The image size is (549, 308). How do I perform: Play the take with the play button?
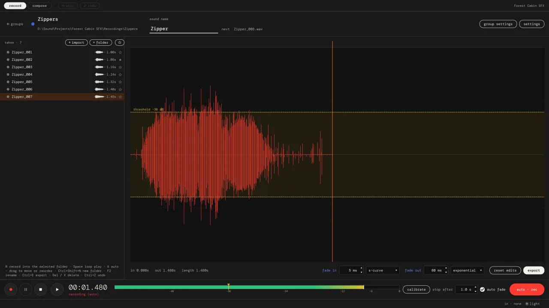pyautogui.click(x=57, y=290)
